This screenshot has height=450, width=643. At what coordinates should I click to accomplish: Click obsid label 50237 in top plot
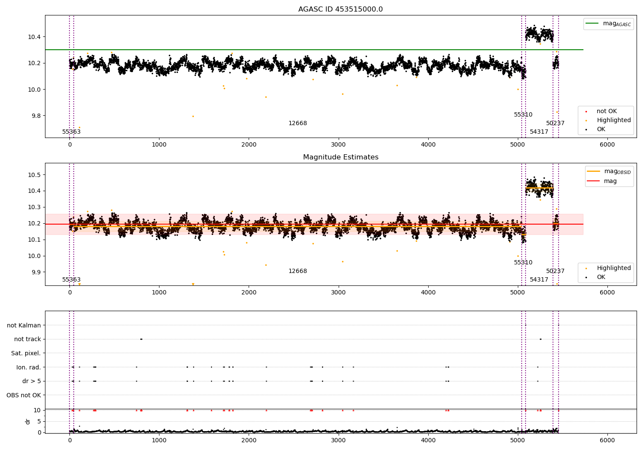point(555,123)
